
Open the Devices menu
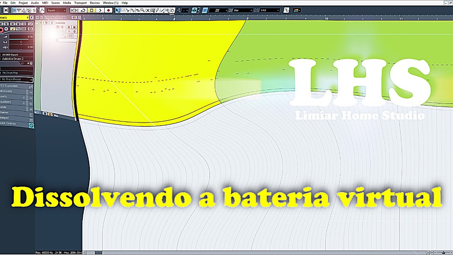(x=94, y=3)
